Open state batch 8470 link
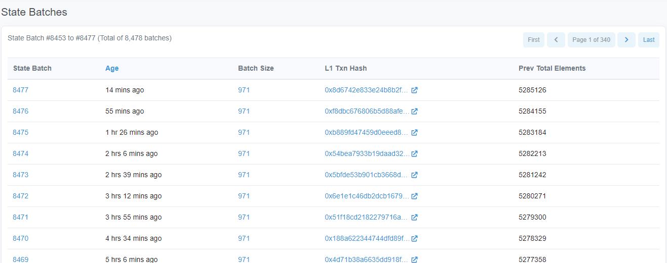Screen dimensions: 667x263 tap(21, 238)
